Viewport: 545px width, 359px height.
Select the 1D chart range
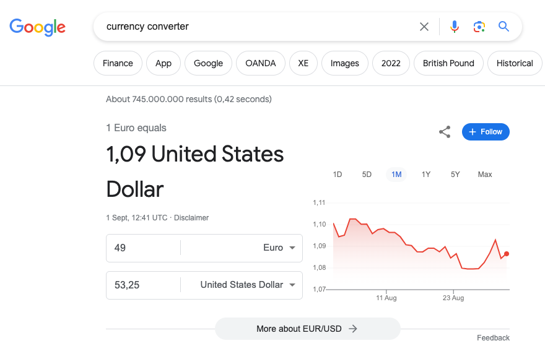tap(338, 175)
